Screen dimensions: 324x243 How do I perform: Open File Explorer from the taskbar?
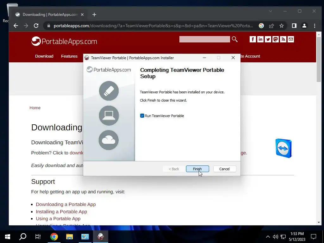(69, 237)
